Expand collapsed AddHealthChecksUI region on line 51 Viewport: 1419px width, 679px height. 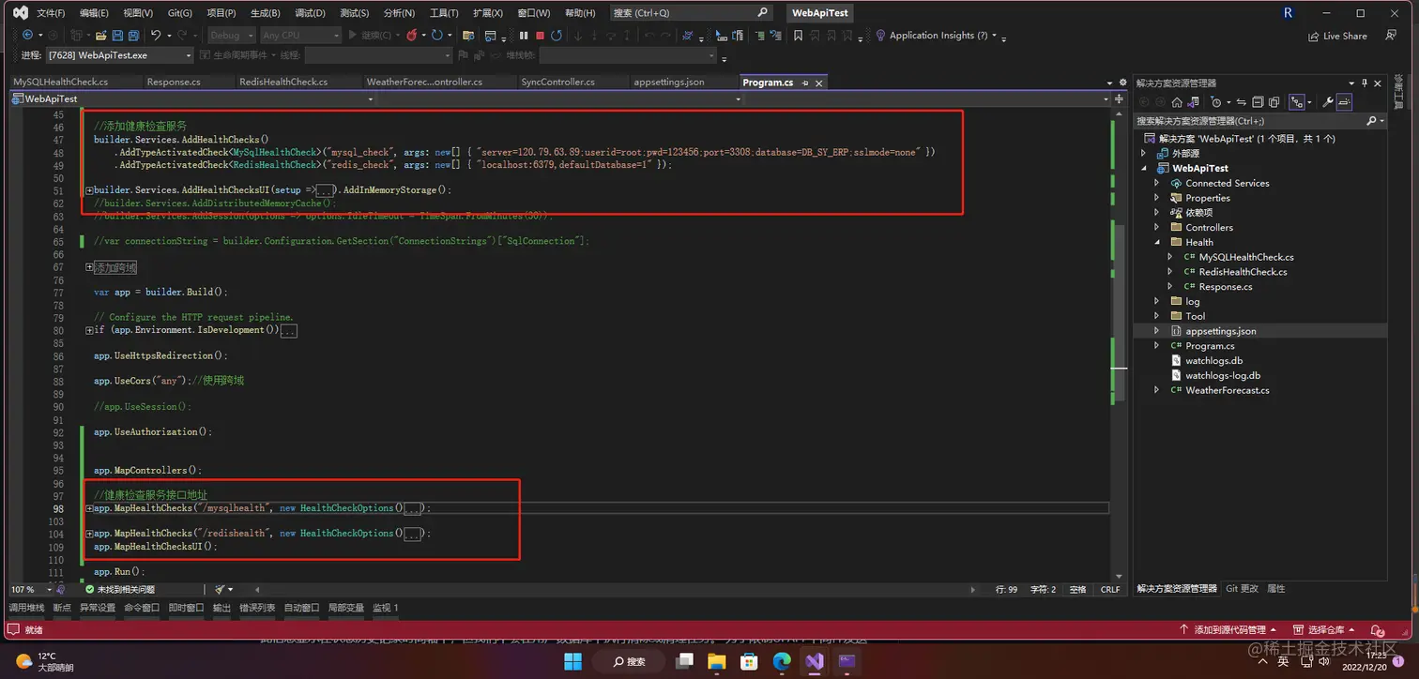click(x=89, y=190)
